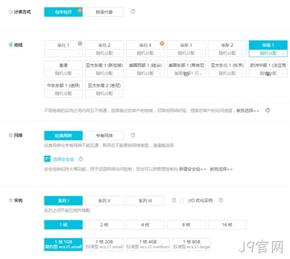Viewport: 290px width, 259px height.
Task: Pick 1 核 4GB ecs.s1.medium instance
Action: click(x=148, y=244)
